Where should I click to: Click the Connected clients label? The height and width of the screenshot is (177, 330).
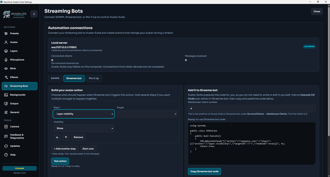tap(62, 56)
